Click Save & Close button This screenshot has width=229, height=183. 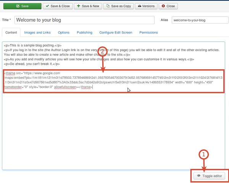58,6
